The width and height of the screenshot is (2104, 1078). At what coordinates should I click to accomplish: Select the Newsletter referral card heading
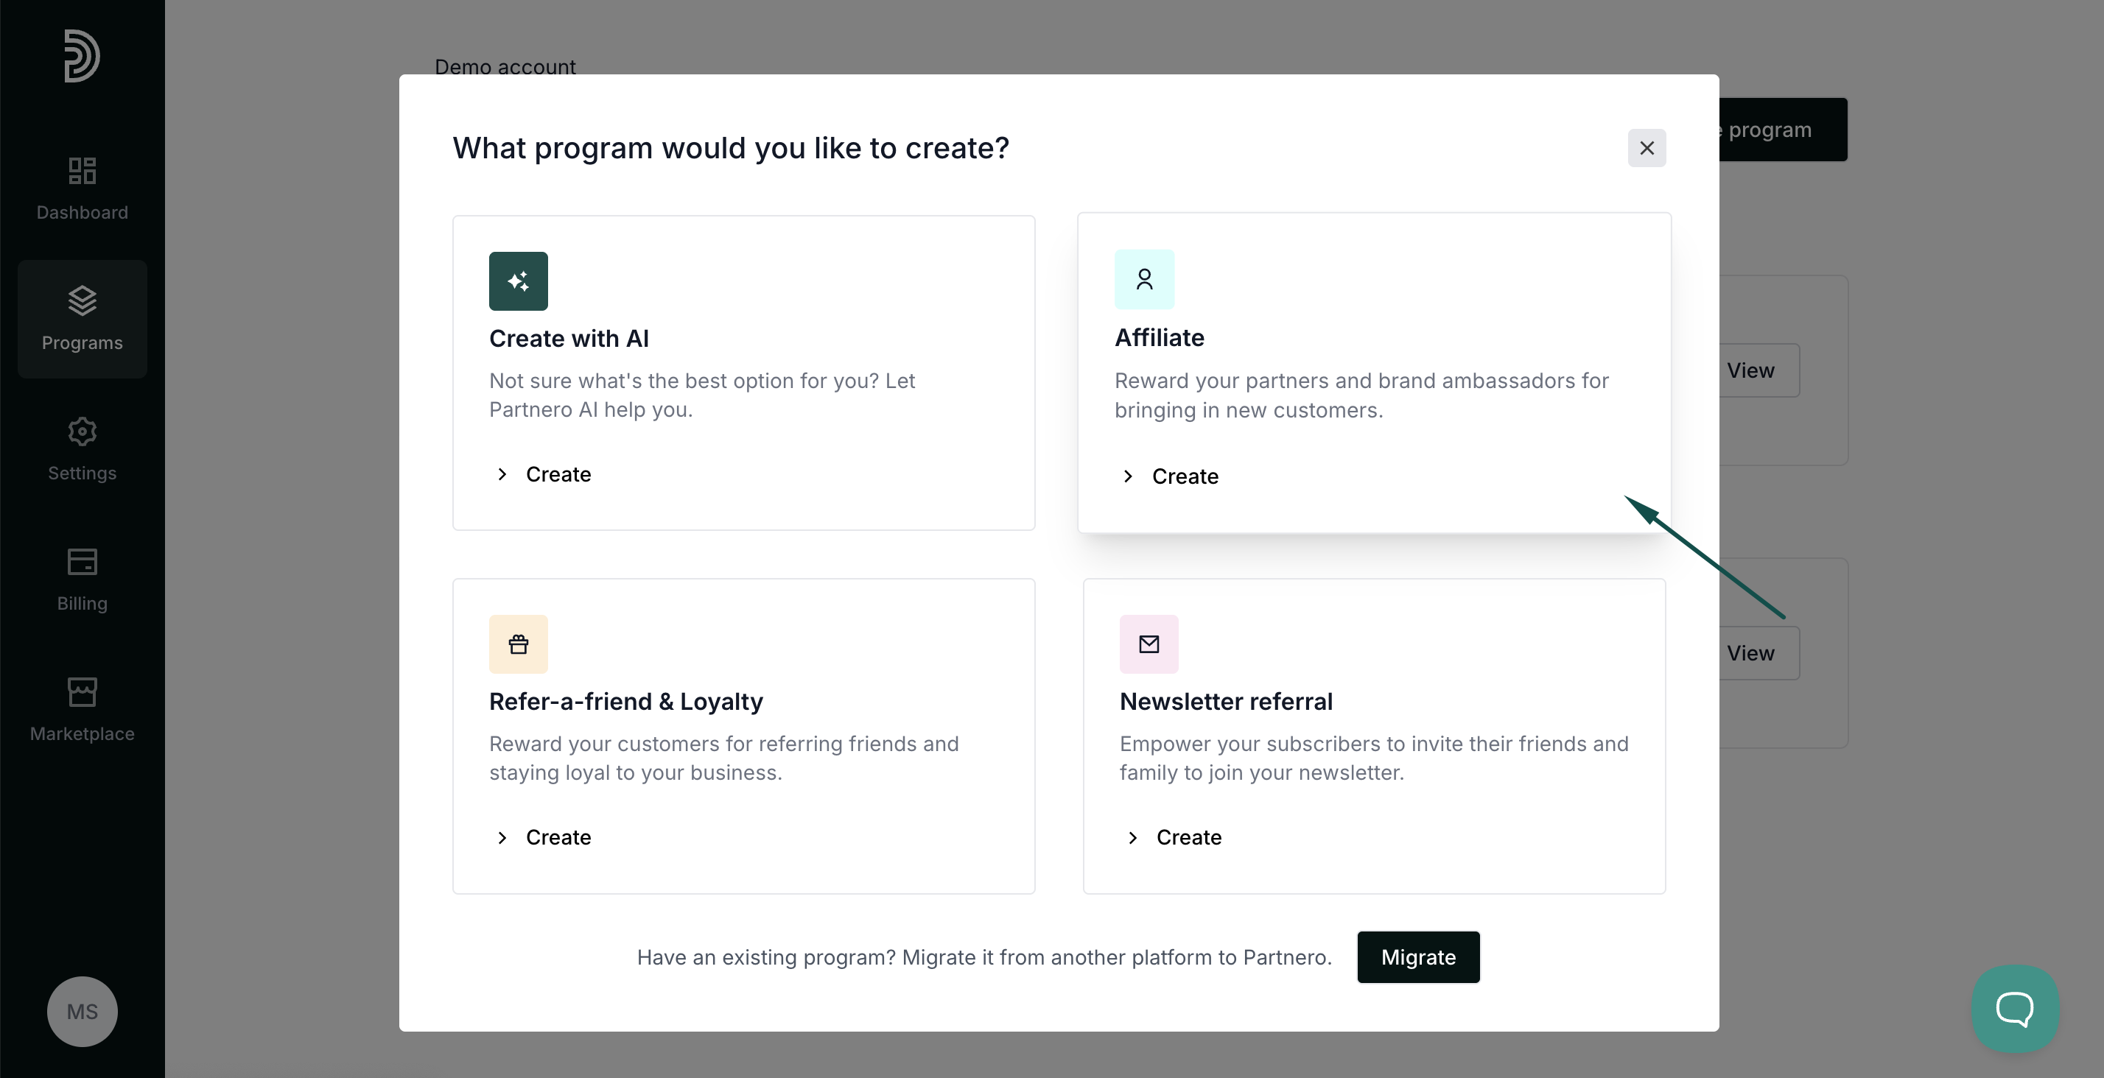point(1226,702)
